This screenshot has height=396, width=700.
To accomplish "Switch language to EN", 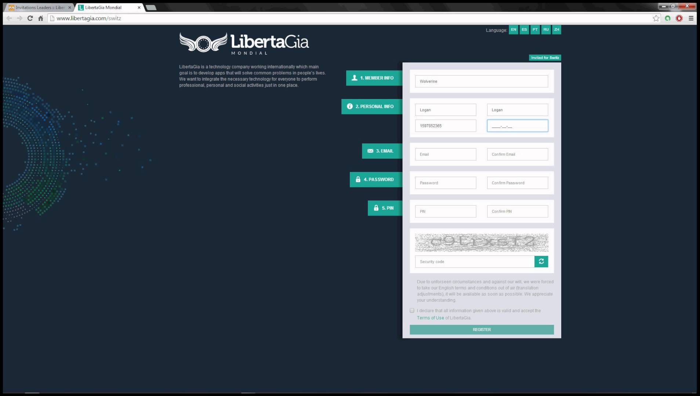I will coord(514,30).
